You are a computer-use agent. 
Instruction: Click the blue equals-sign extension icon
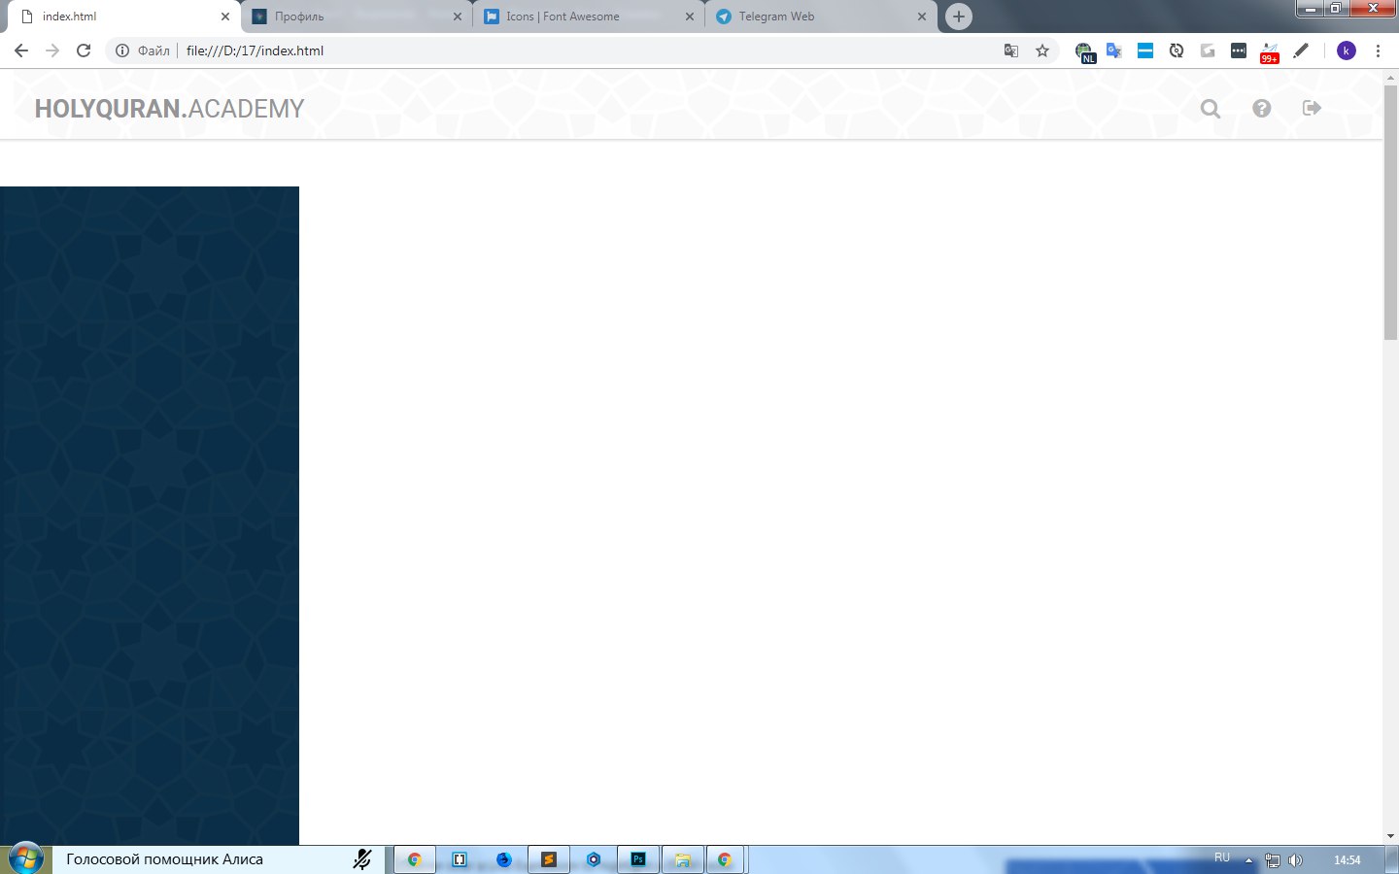click(1145, 50)
